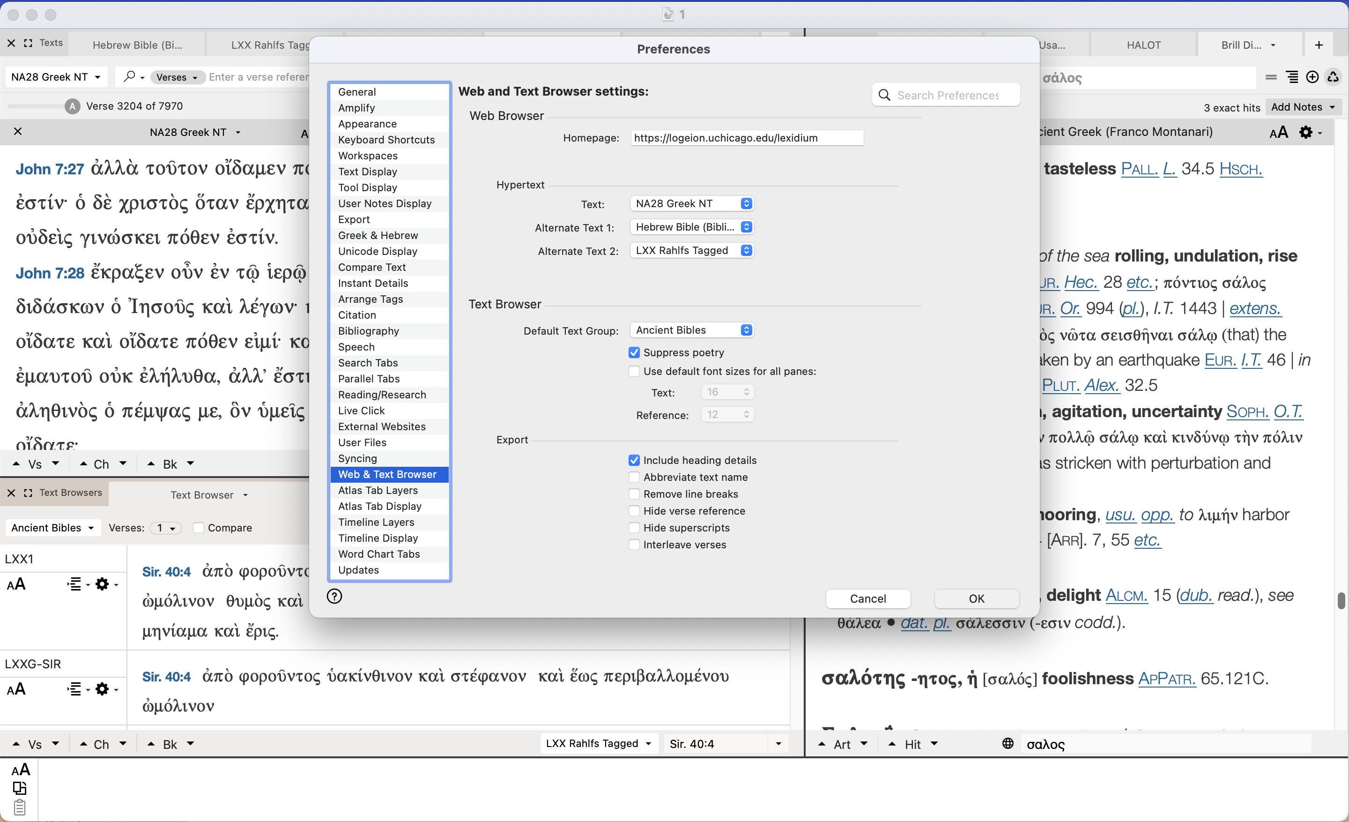This screenshot has height=822, width=1349.
Task: Click the help question mark icon
Action: [x=334, y=596]
